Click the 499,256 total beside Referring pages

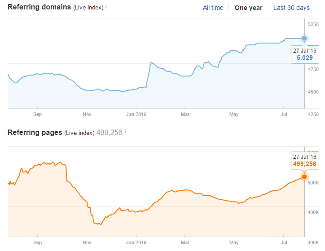pyautogui.click(x=110, y=133)
